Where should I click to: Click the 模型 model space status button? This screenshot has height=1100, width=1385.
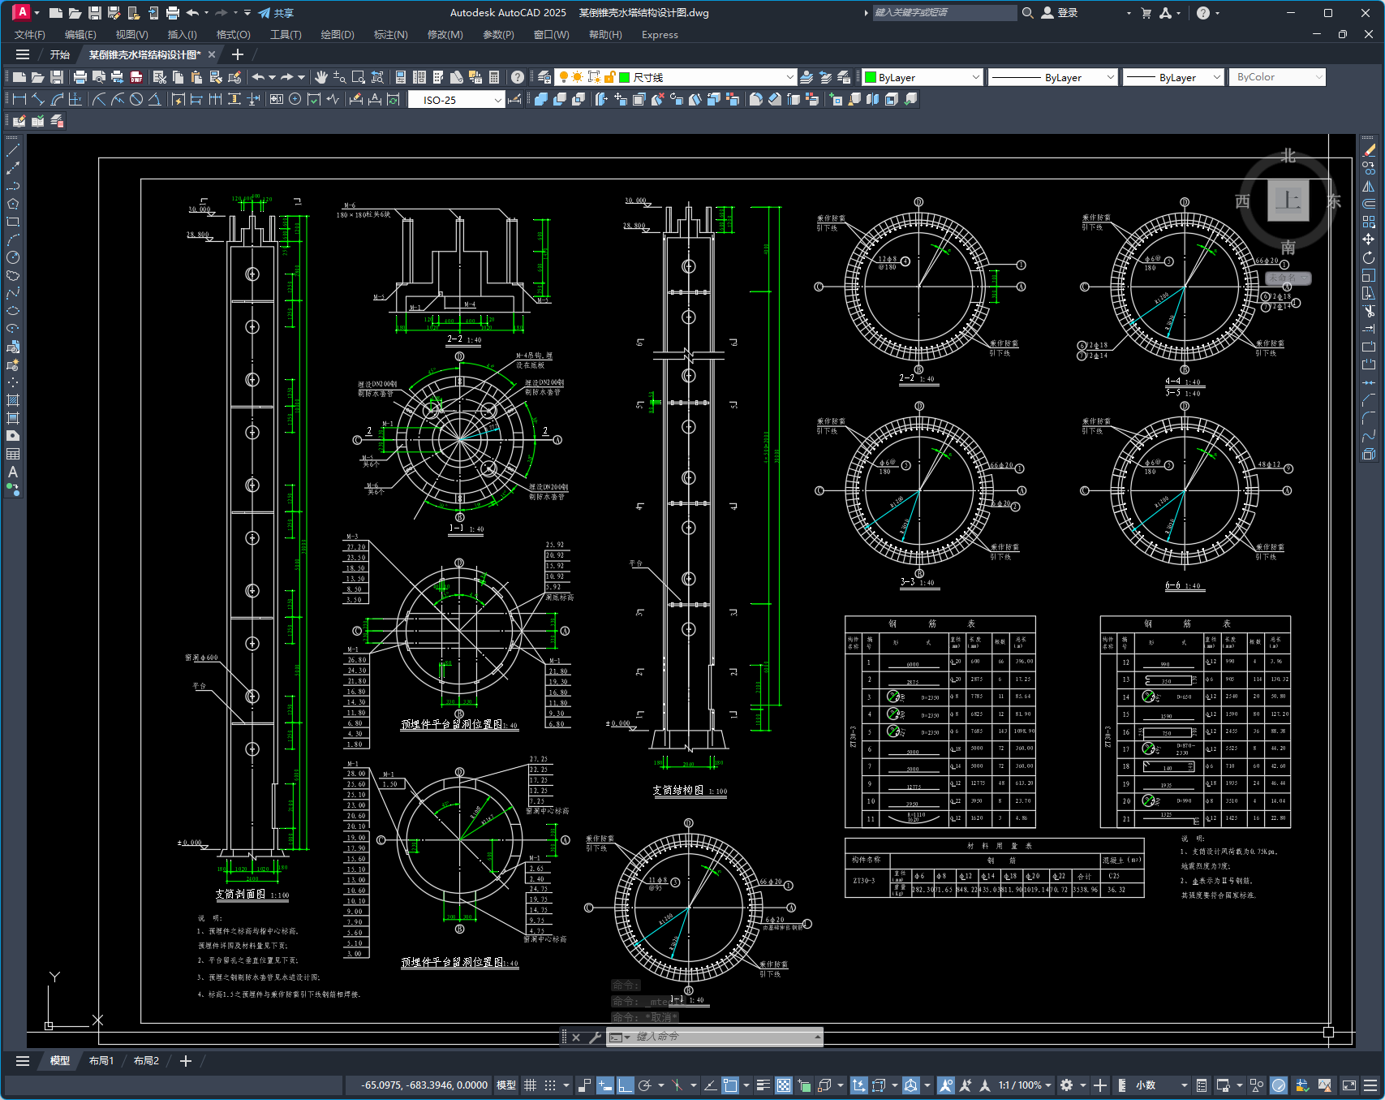click(x=506, y=1085)
